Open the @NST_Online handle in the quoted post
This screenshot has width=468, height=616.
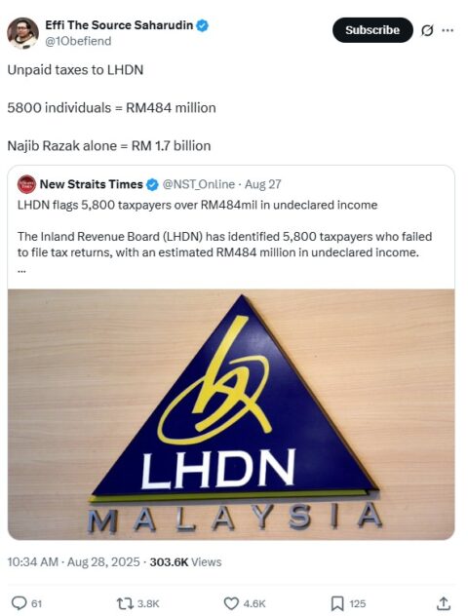click(x=199, y=184)
